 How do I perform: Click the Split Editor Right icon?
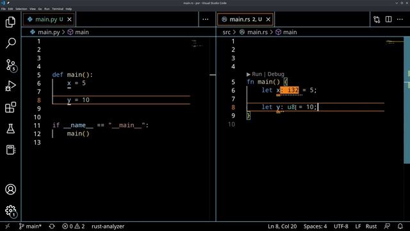[x=389, y=19]
